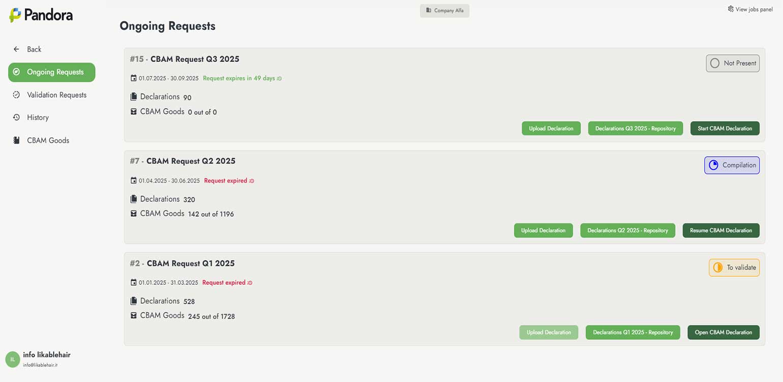
Task: Click the Compilation status badge
Action: tap(732, 165)
